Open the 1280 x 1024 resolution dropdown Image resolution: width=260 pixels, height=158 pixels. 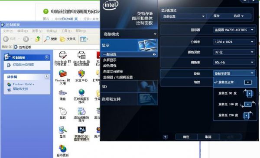[234, 42]
